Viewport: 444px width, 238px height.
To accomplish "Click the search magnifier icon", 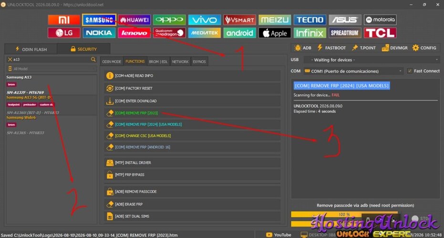I will click(x=93, y=59).
